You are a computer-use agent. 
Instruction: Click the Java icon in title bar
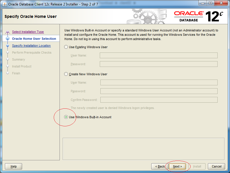pyautogui.click(x=5, y=4)
